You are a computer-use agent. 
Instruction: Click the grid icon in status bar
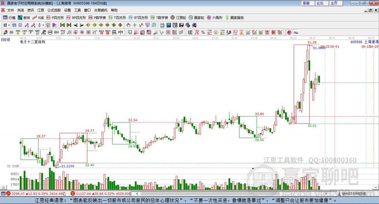3,194
